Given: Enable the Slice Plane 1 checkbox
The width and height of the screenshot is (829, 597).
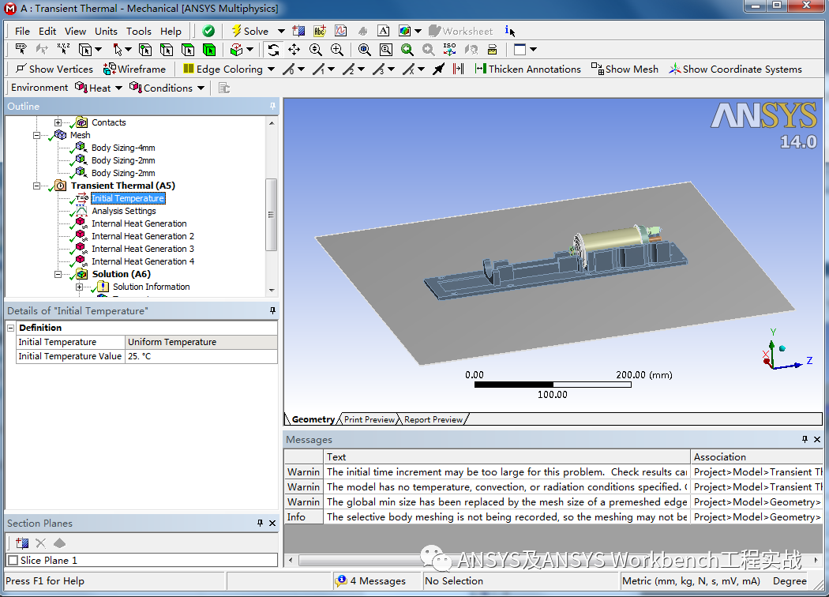Looking at the screenshot, I should pyautogui.click(x=13, y=560).
